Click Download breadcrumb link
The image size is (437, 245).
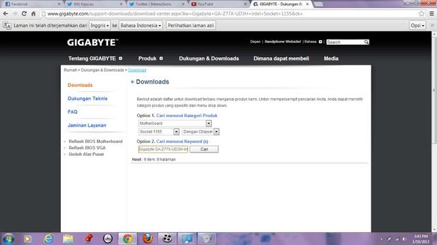(137, 70)
